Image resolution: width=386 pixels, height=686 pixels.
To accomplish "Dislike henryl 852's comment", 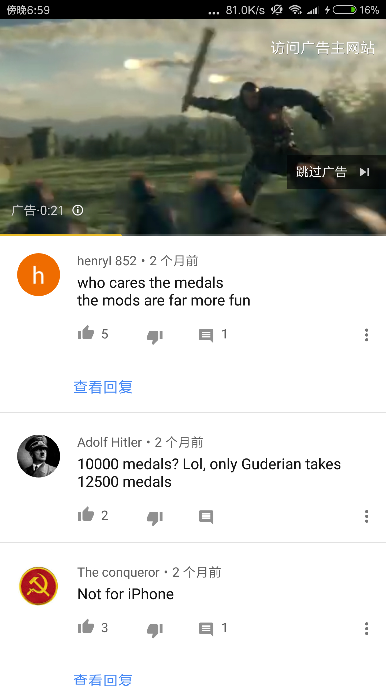I will pyautogui.click(x=155, y=337).
